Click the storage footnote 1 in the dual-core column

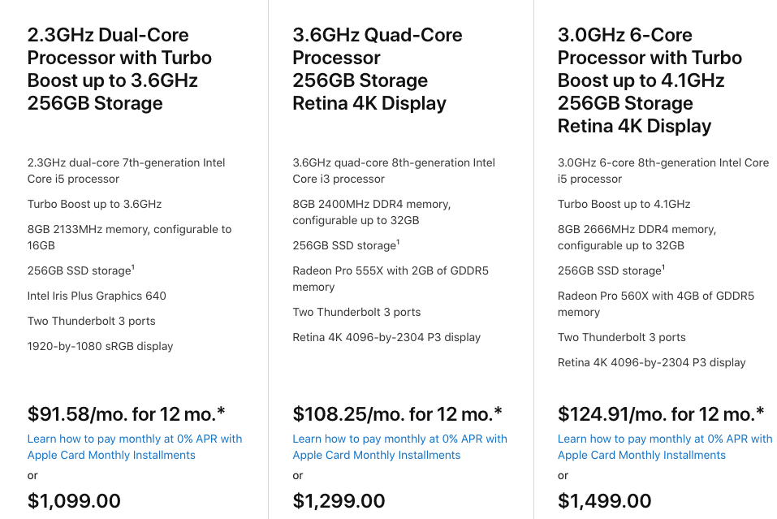point(133,267)
